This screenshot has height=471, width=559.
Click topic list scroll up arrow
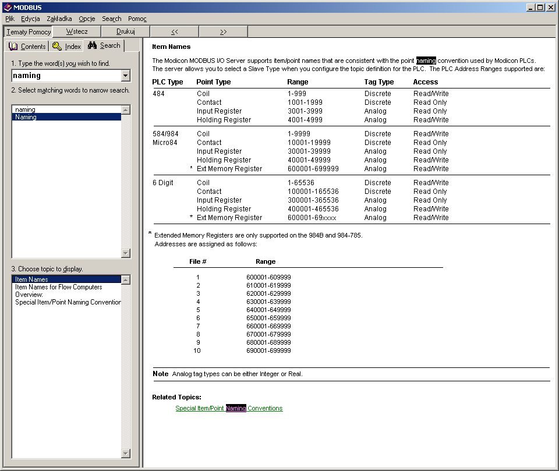(x=126, y=279)
